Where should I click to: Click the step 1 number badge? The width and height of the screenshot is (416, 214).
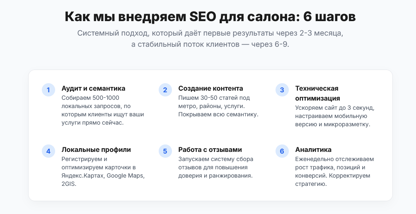tap(48, 90)
